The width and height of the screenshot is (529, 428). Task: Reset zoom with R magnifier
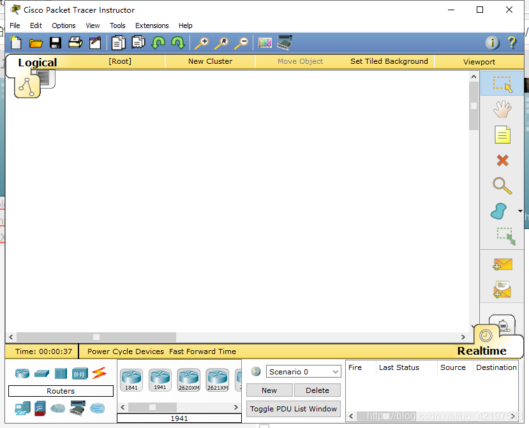221,43
